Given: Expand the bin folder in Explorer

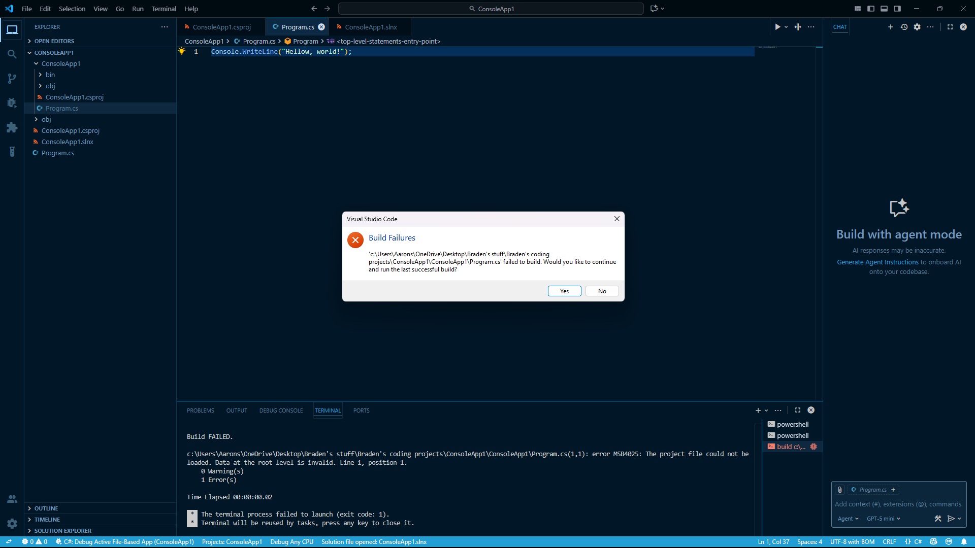Looking at the screenshot, I should click(49, 75).
